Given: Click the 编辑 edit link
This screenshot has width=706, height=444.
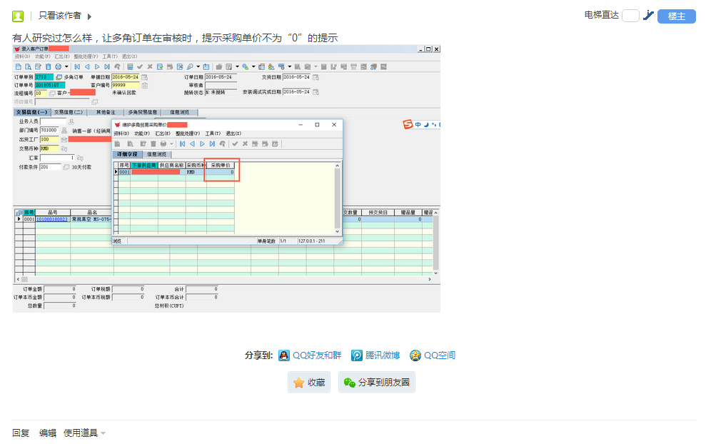Looking at the screenshot, I should click(48, 433).
